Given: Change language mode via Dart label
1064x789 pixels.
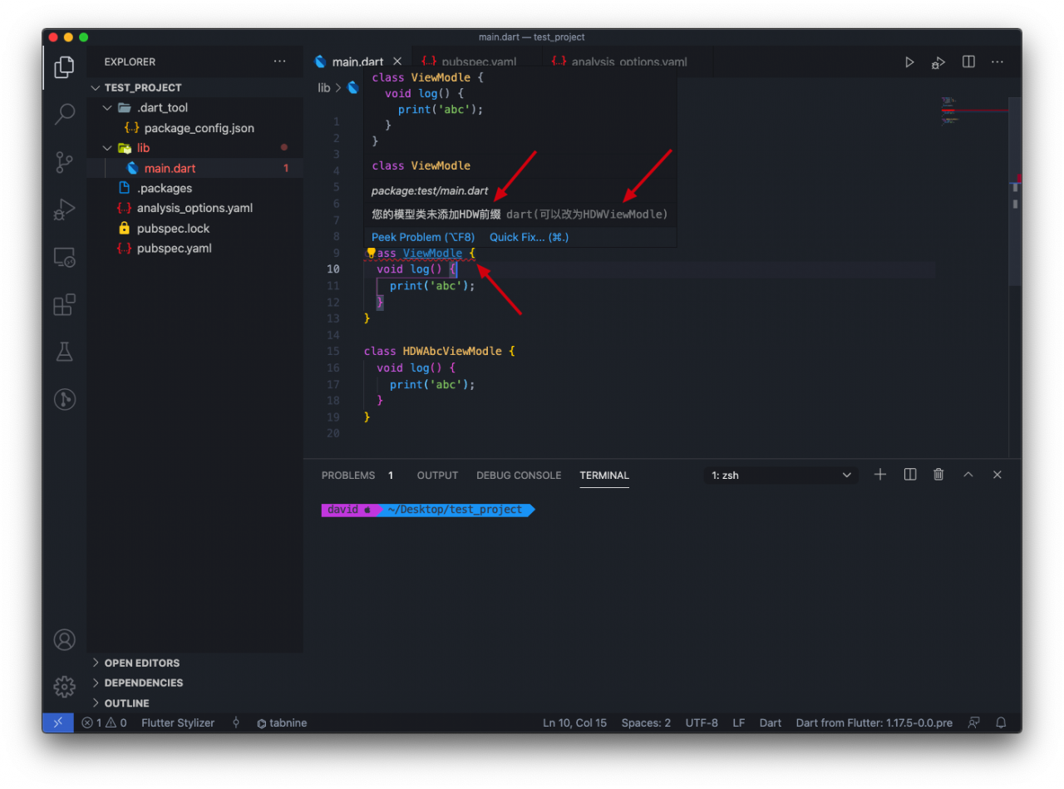Looking at the screenshot, I should (771, 722).
